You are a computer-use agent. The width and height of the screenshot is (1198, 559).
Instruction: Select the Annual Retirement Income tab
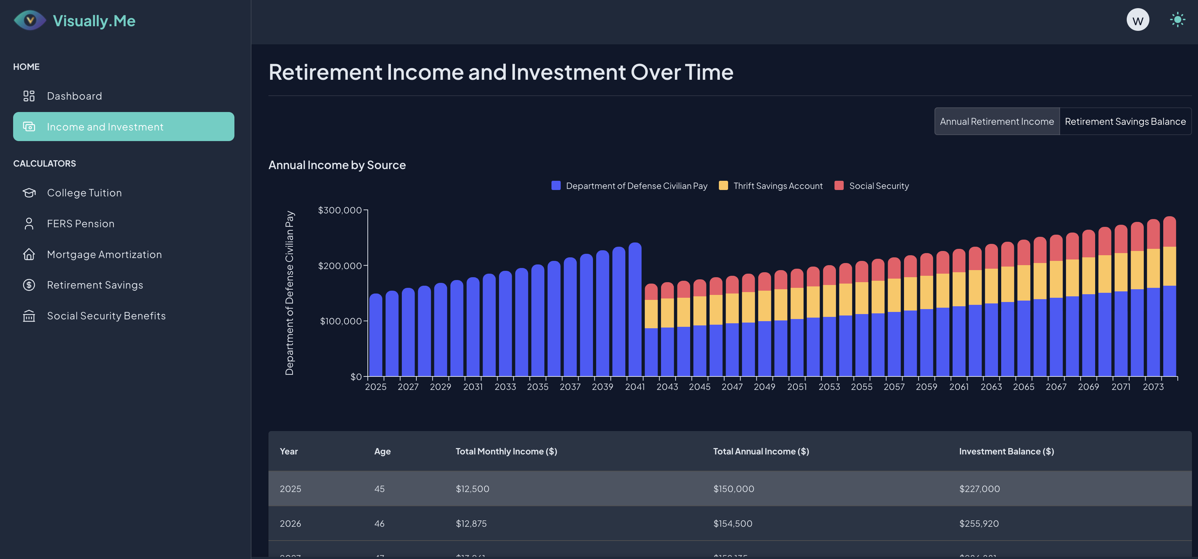pyautogui.click(x=997, y=121)
